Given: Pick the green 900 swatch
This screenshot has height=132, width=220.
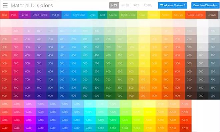Looking at the screenshot, I should coord(110,96).
